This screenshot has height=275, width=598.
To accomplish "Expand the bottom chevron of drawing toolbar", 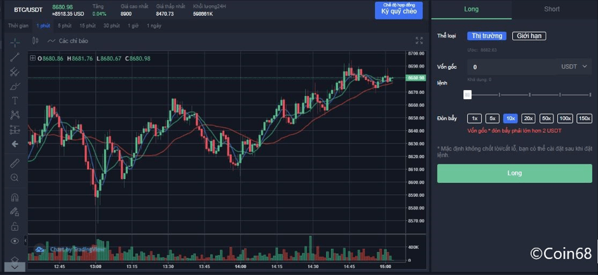I will click(x=15, y=267).
